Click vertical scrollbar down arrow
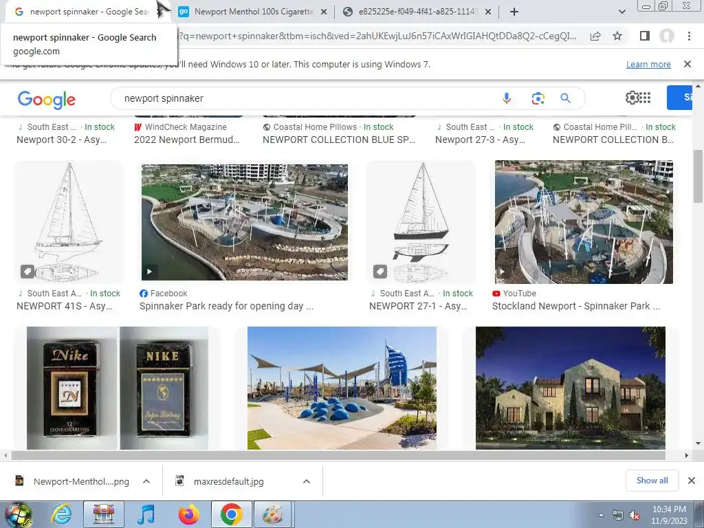 coord(698,443)
